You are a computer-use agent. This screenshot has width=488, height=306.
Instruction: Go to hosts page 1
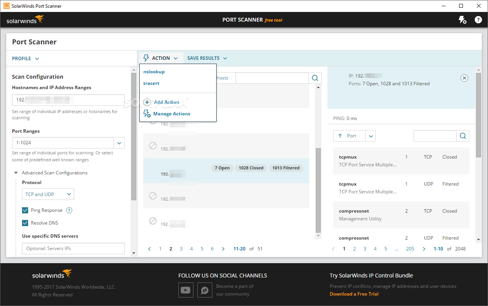(x=160, y=249)
